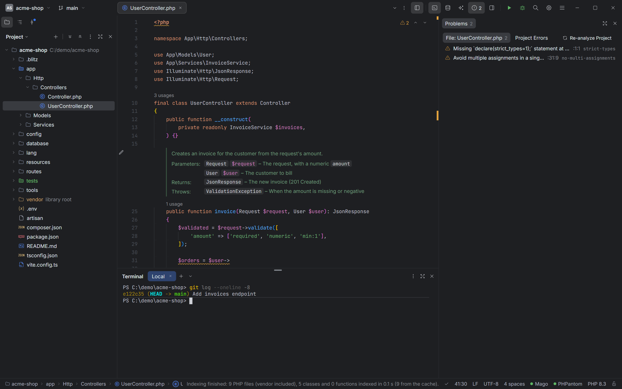
Task: Open the Structure outline view icon
Action: 20,22
